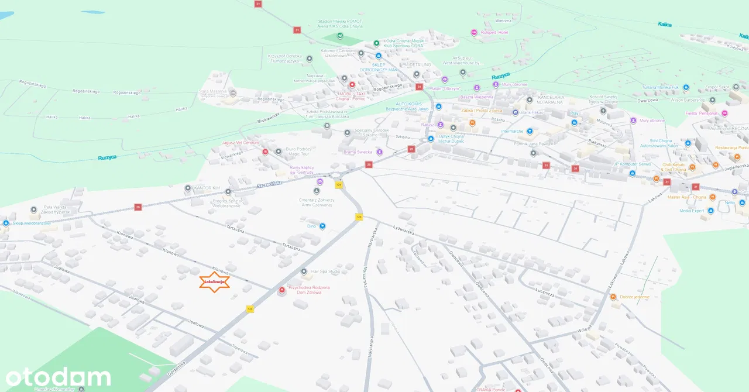Click the Cmentarz Żołnierzy Armii Czerwonej pin
Image resolution: width=749 pixels, height=392 pixels.
[x=317, y=191]
